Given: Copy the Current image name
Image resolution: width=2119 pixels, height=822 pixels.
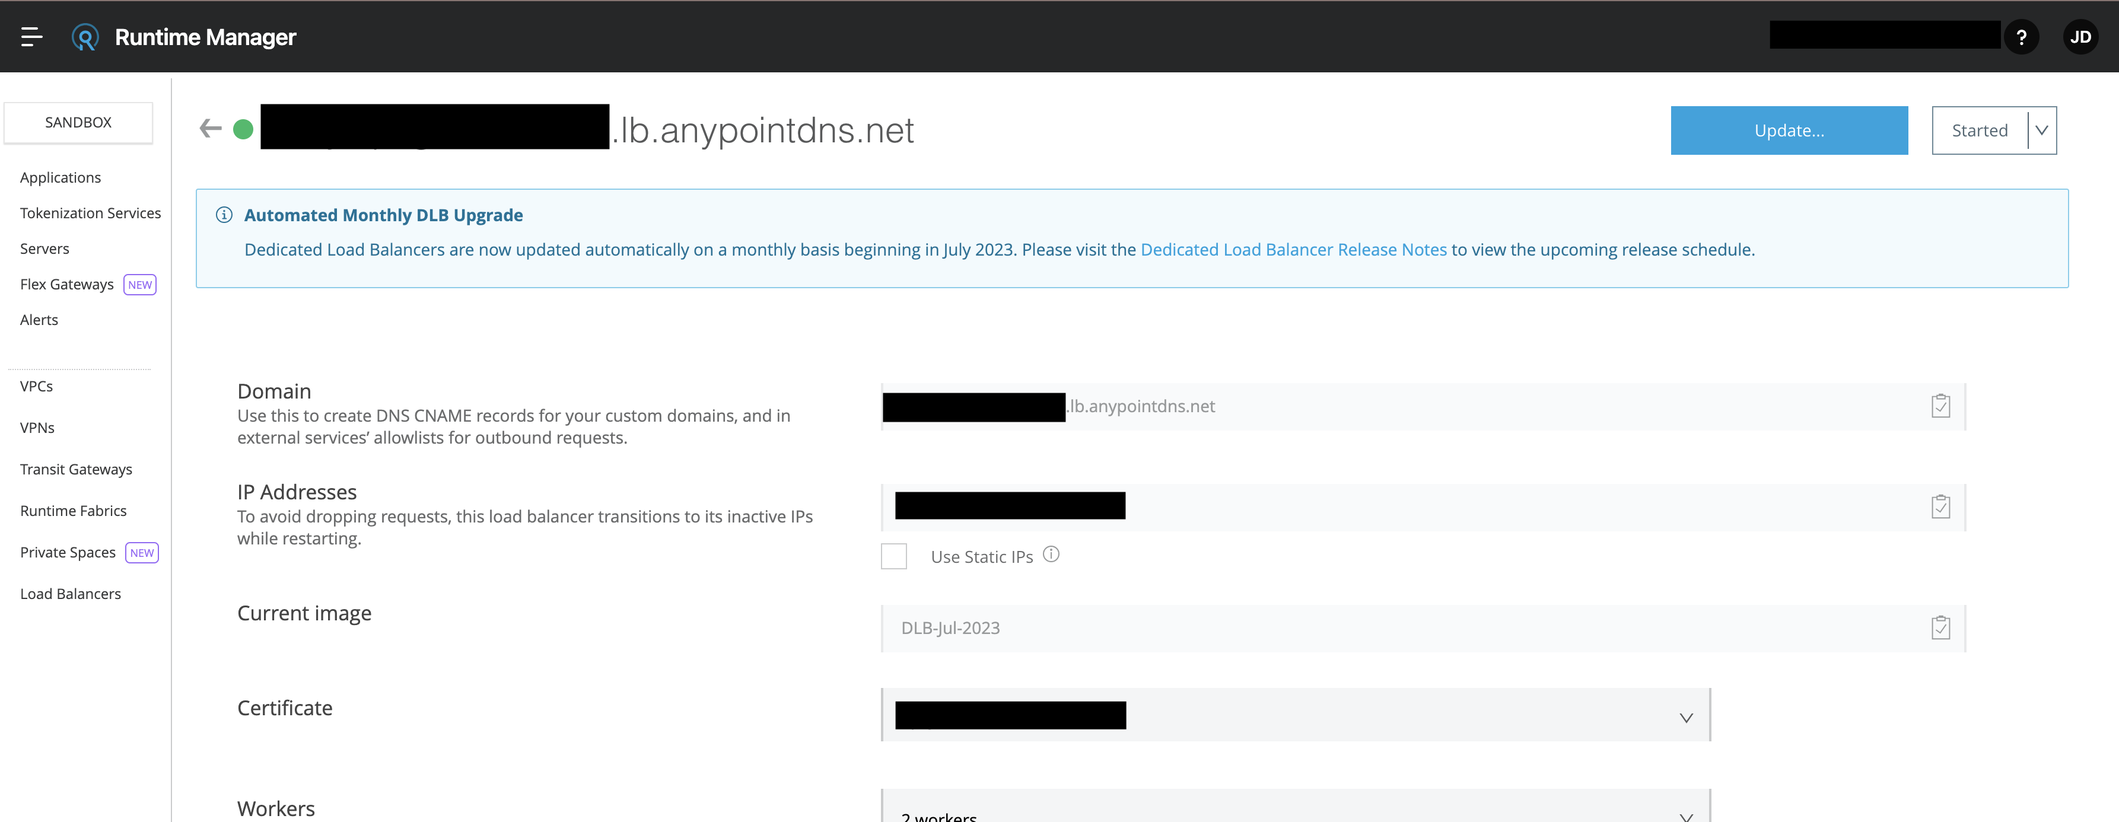Looking at the screenshot, I should coord(1940,628).
